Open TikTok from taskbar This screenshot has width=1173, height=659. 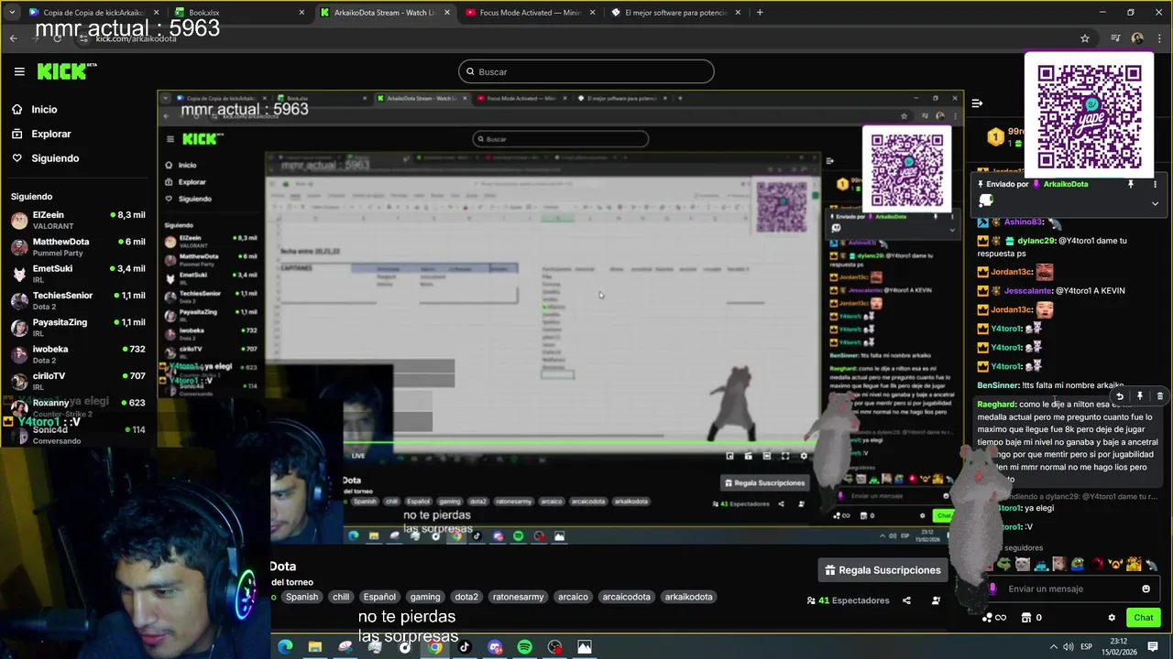[465, 647]
